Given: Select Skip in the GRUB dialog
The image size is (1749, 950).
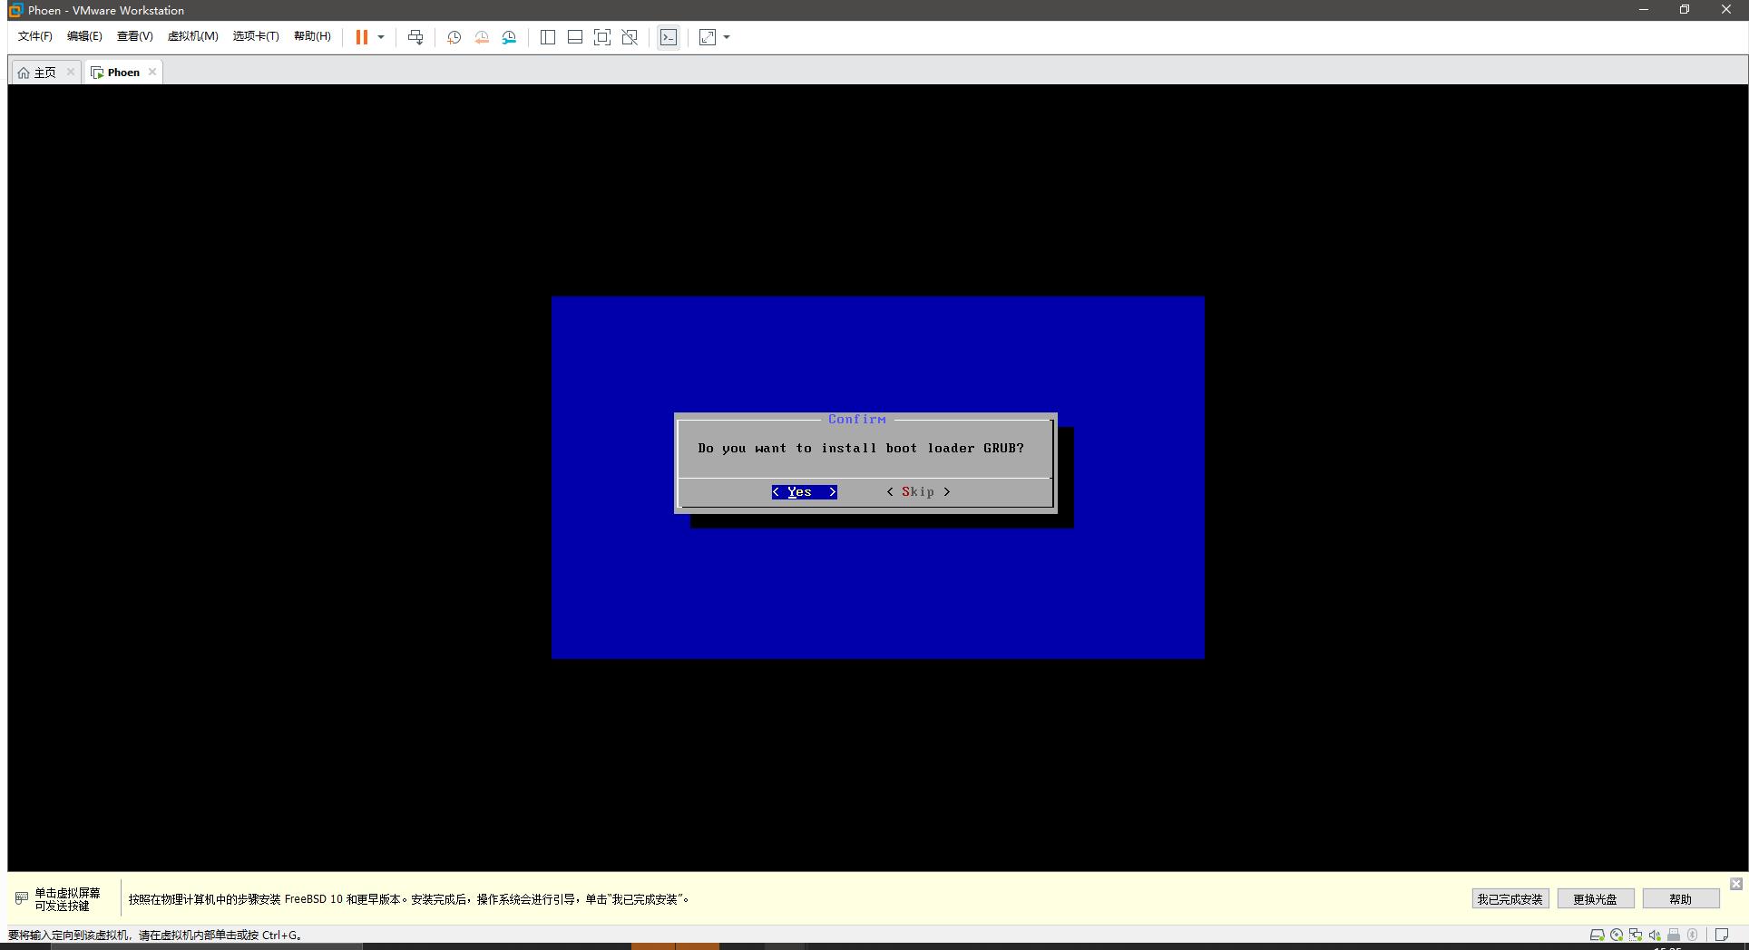Looking at the screenshot, I should point(917,491).
